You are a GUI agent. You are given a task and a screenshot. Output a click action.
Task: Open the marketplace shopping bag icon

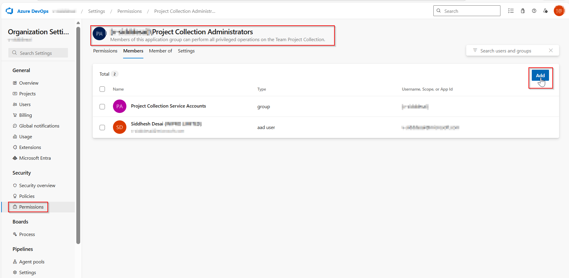[x=523, y=11]
